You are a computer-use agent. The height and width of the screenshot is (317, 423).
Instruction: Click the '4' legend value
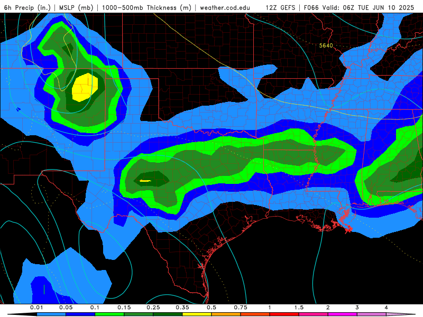pyautogui.click(x=387, y=307)
